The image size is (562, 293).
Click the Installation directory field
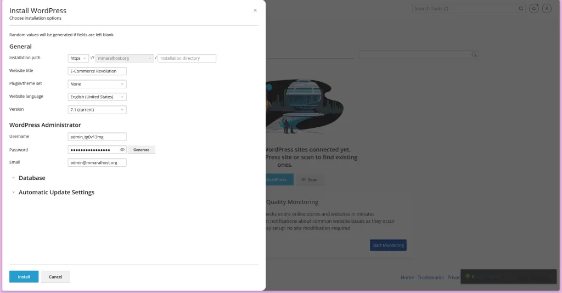(x=187, y=58)
